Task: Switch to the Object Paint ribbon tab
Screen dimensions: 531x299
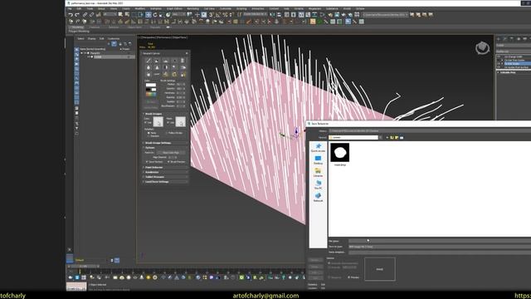Action: tap(134, 27)
